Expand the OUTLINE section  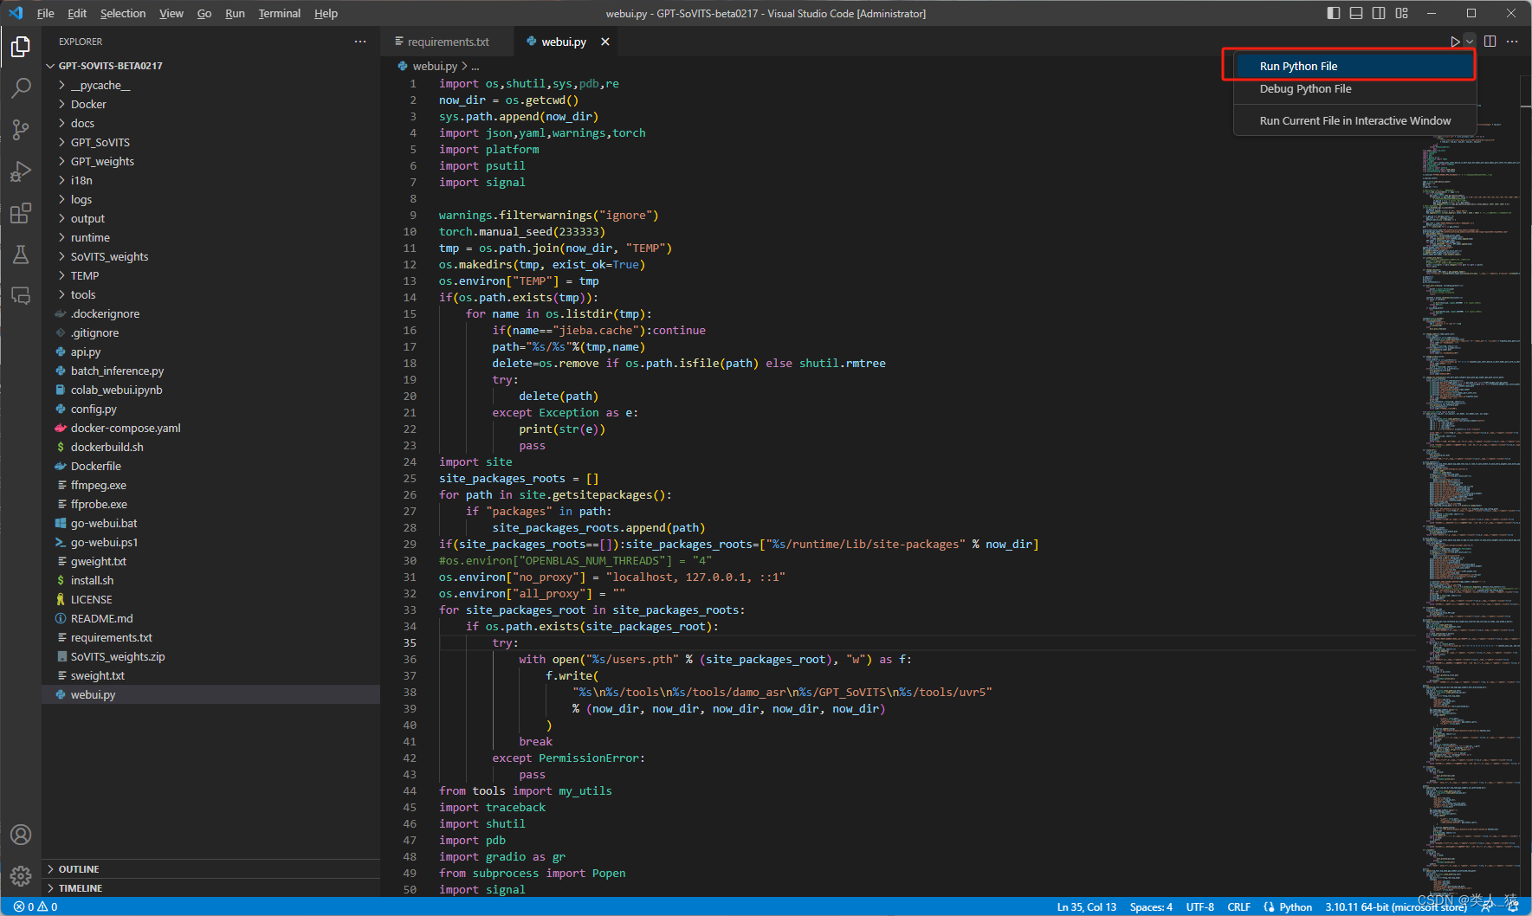click(x=212, y=869)
